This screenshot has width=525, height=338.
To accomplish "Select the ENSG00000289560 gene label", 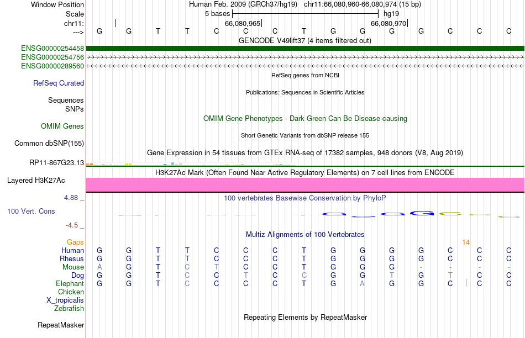I will click(53, 66).
